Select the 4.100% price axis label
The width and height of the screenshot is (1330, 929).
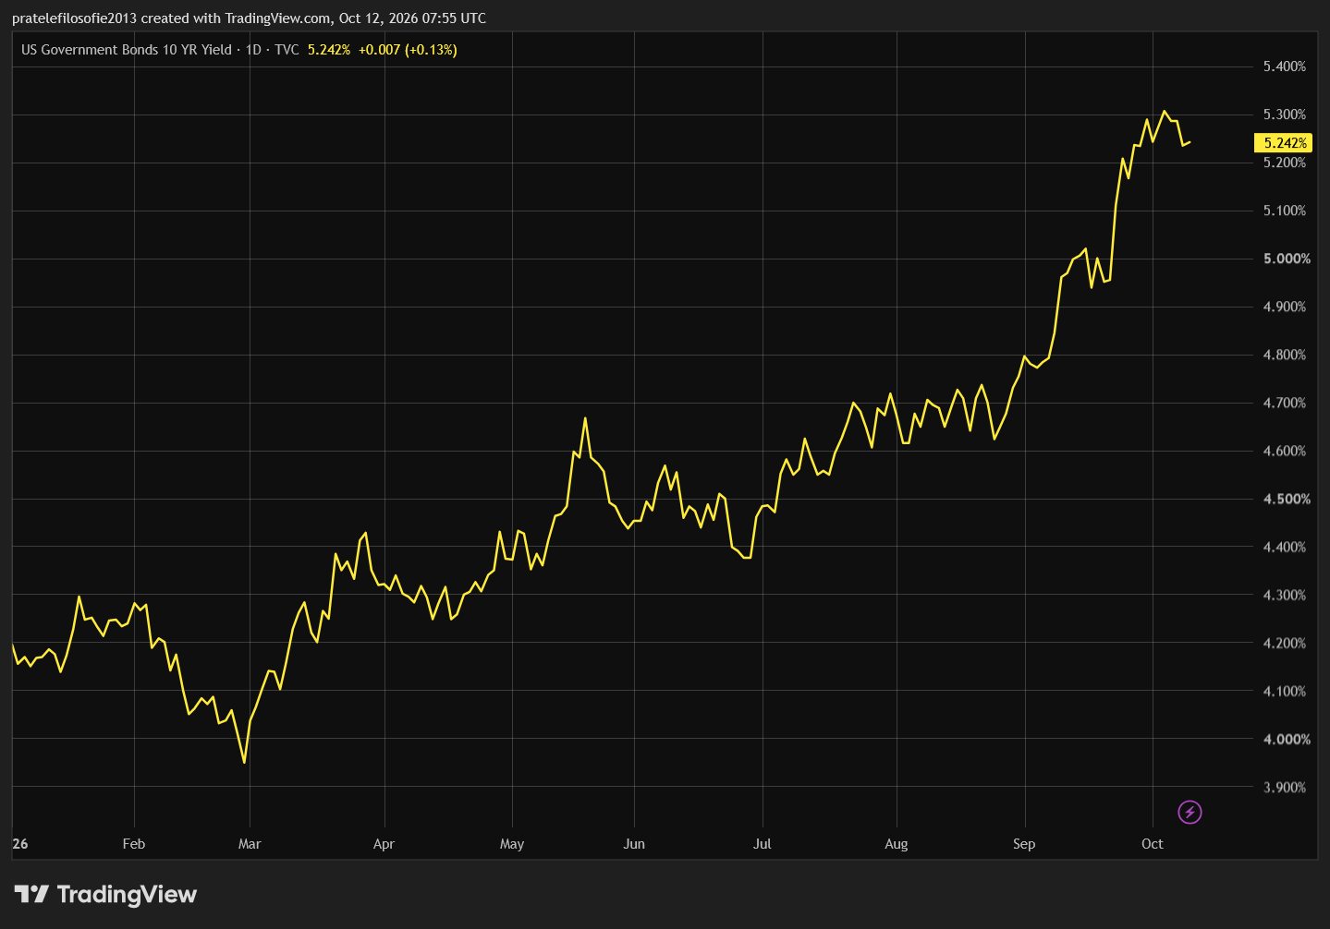point(1285,691)
